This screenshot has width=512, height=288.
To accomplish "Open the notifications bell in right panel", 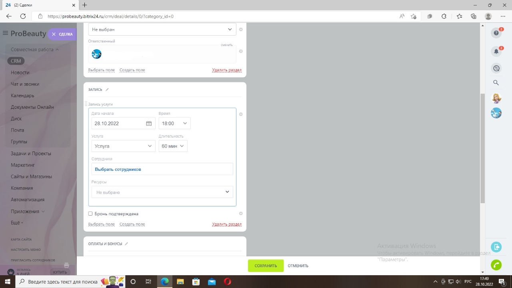I will coord(496,51).
